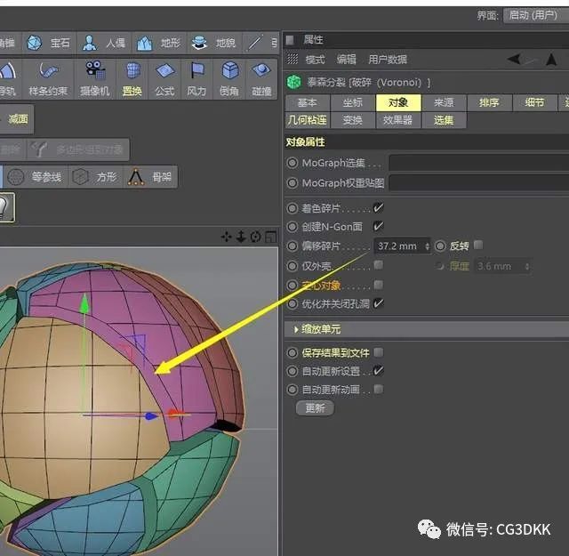Click the MoGraph选集 input field

pos(478,163)
